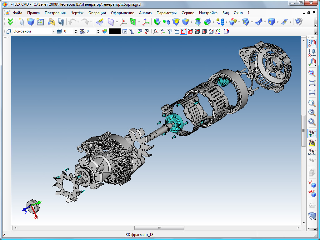Toggle the workplane grid selection filter
320x240 pixels.
[x=177, y=31]
